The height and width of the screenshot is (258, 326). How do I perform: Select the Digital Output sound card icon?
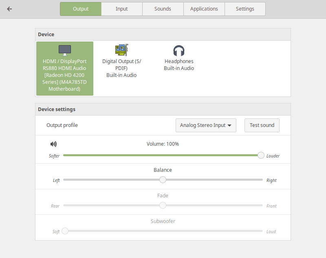click(121, 50)
